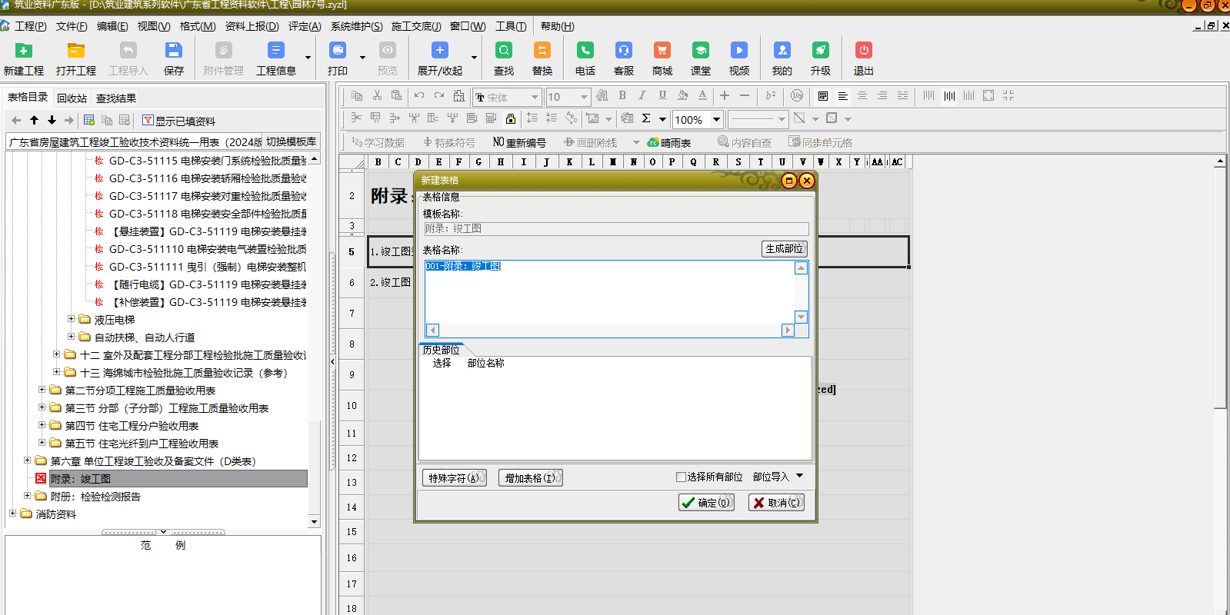Click the 确定(O) button

point(706,503)
